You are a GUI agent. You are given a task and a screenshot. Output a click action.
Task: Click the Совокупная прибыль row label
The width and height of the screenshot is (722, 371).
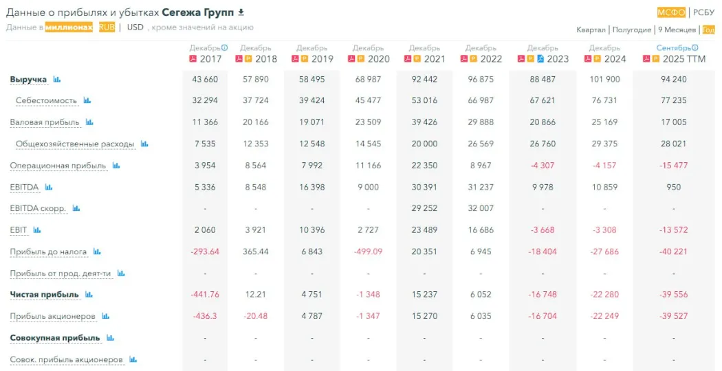tap(54, 338)
